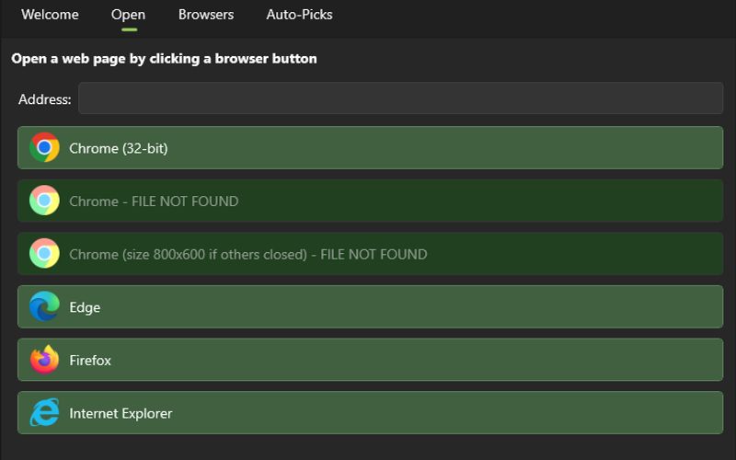Click the Edge browser logo icon
Viewport: 736px width, 460px height.
(44, 307)
